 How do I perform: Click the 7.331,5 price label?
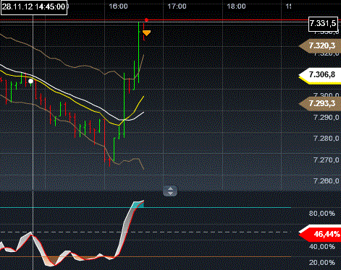tap(323, 23)
